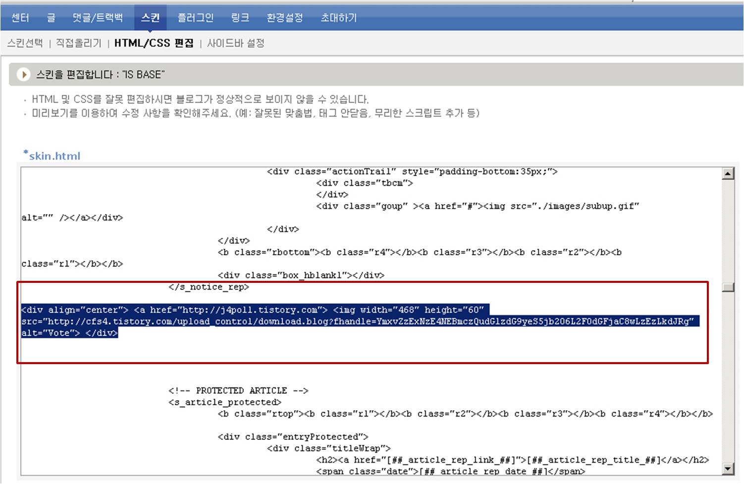Click the div class="box_hblank1" line
The image size is (744, 484).
301,275
